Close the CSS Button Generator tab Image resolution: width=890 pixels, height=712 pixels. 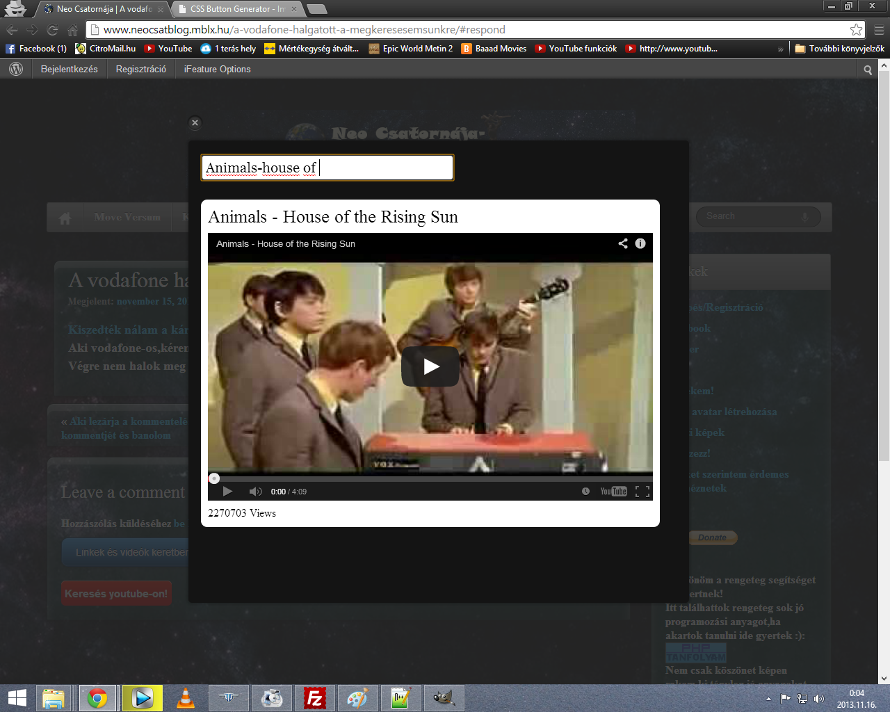point(294,9)
